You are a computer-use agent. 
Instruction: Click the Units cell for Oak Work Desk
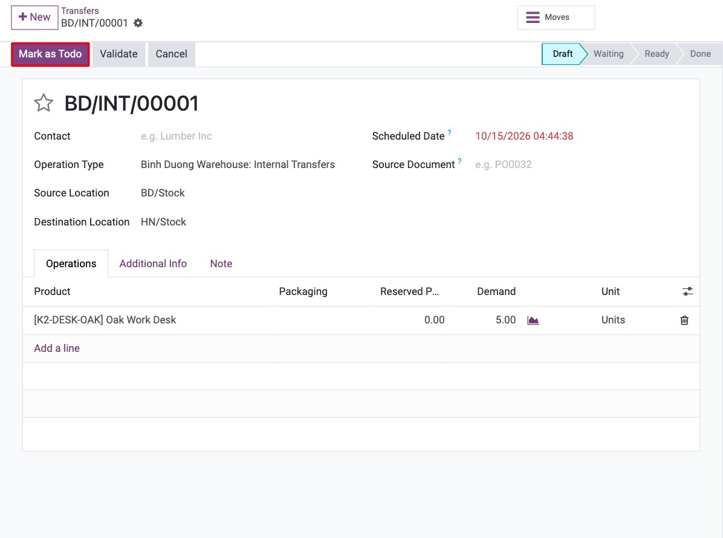613,320
